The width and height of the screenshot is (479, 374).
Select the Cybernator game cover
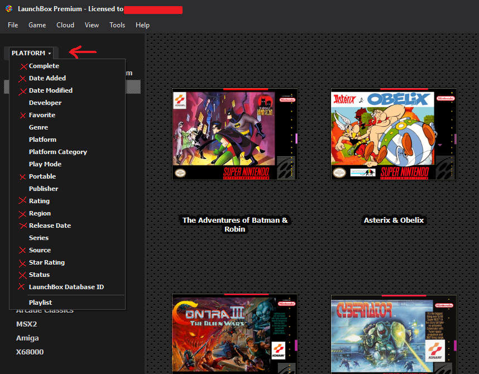tap(394, 334)
